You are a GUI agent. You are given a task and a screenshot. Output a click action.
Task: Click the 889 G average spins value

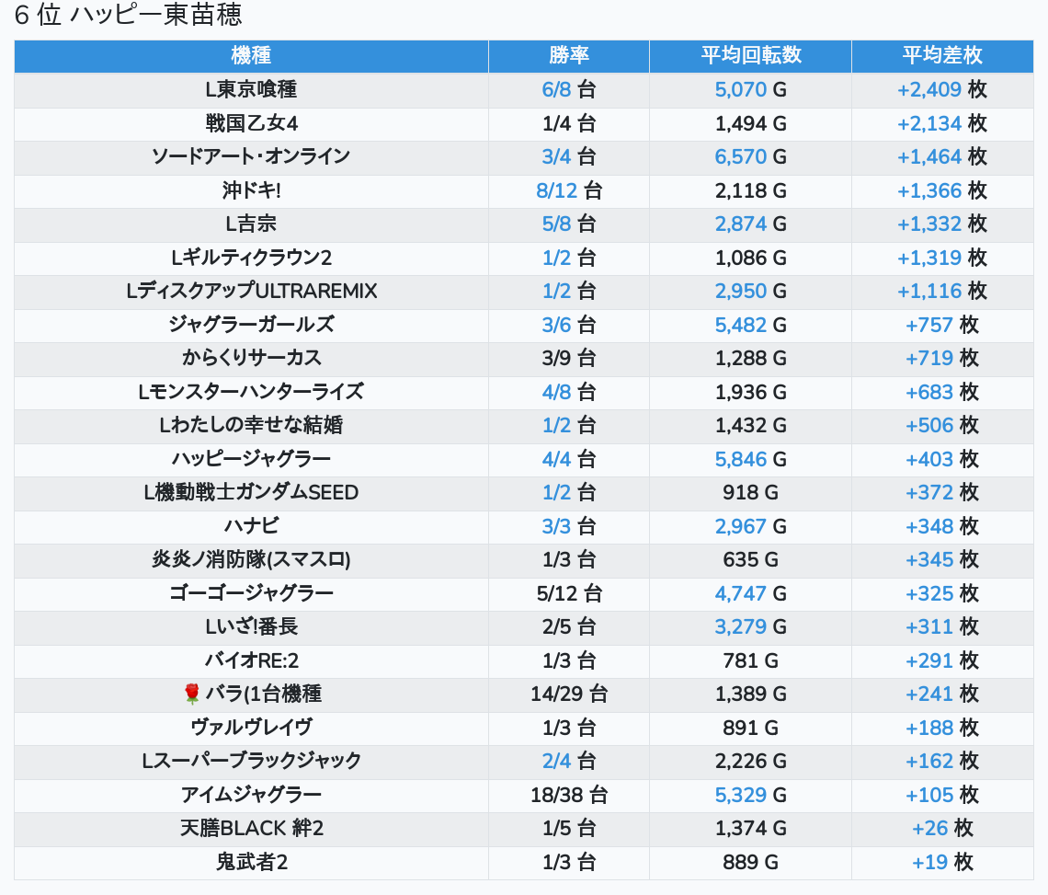750,862
